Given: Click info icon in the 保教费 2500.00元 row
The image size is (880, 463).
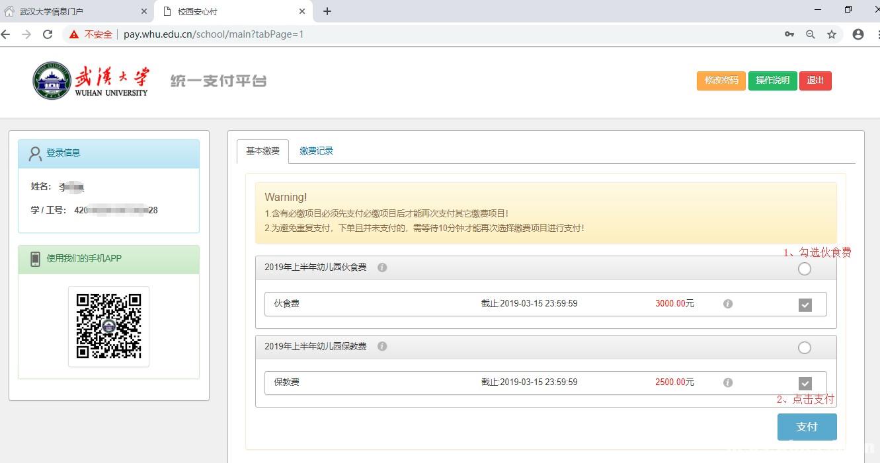Looking at the screenshot, I should (728, 382).
